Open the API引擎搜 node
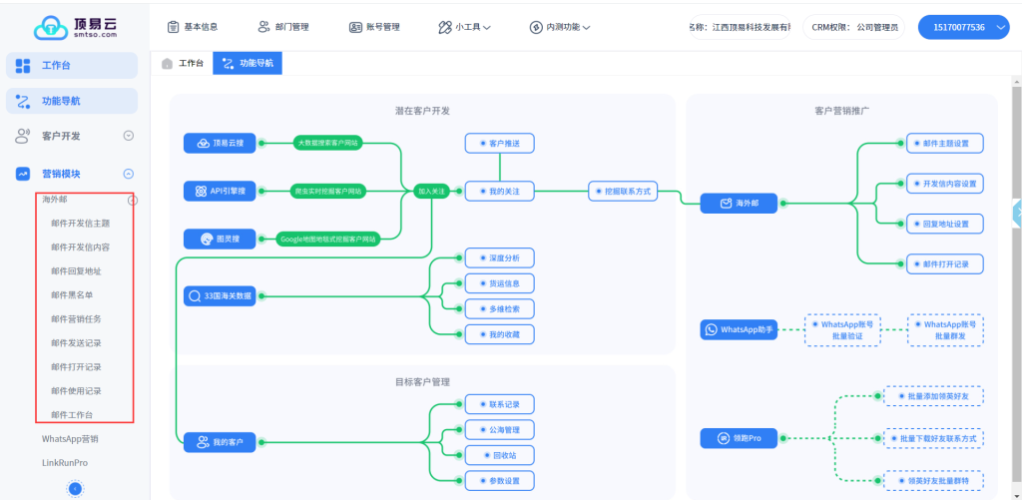This screenshot has height=500, width=1022. (x=221, y=191)
